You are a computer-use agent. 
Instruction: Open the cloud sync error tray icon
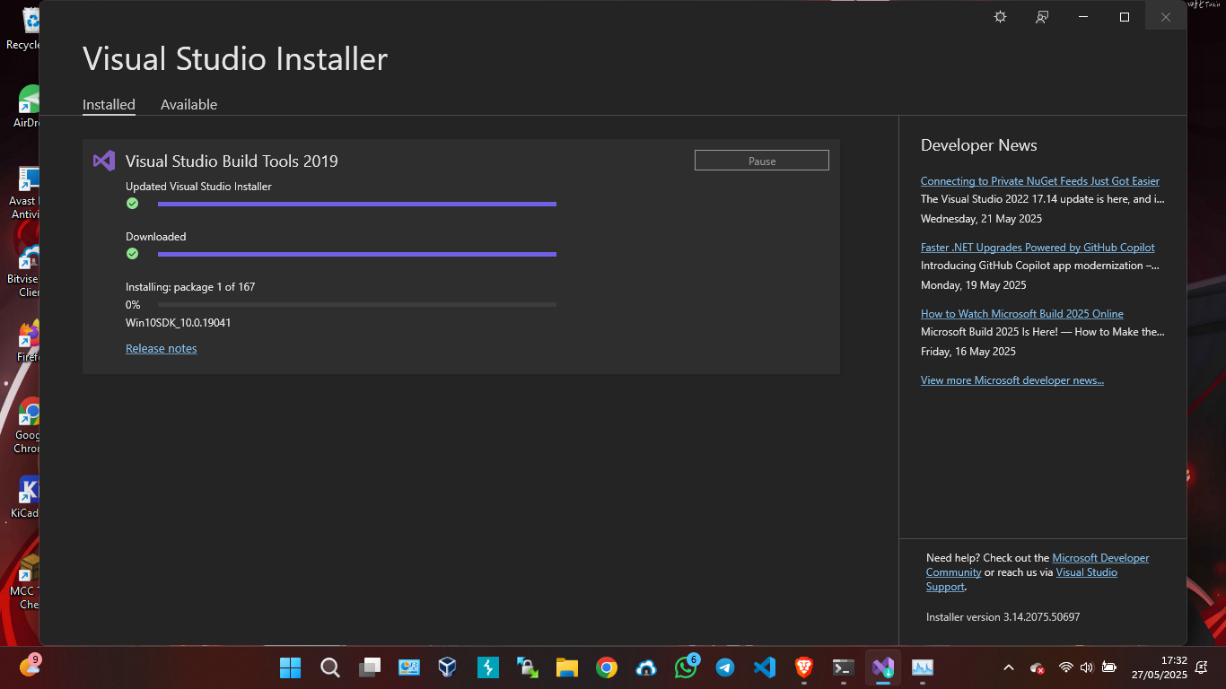click(x=1038, y=668)
